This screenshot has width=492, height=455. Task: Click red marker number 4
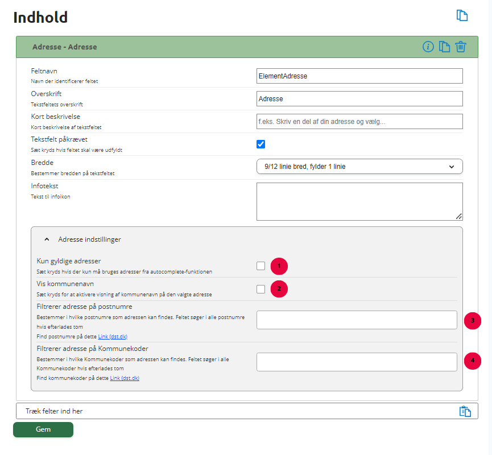click(473, 361)
